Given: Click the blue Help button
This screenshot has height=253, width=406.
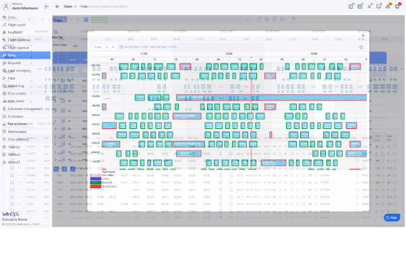Looking at the screenshot, I should pos(392,217).
